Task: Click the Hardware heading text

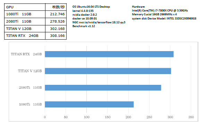Action: [x=138, y=7]
